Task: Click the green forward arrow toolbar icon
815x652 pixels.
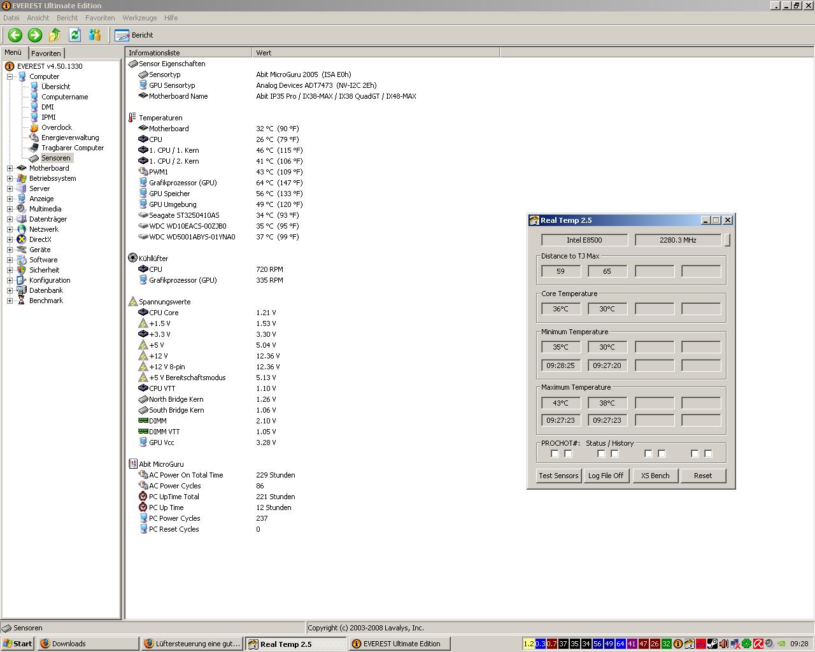Action: [x=35, y=35]
